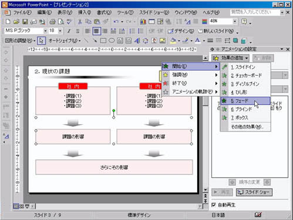Toggle Italic formatting

pyautogui.click(x=69, y=31)
